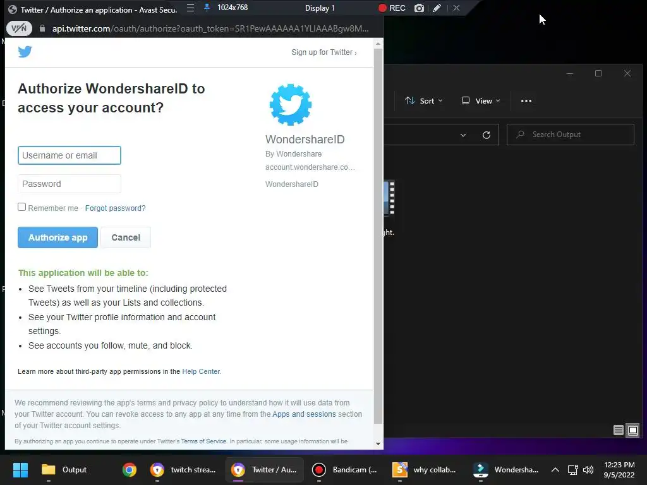Click the browser address bar URL
The height and width of the screenshot is (485, 647).
point(210,28)
